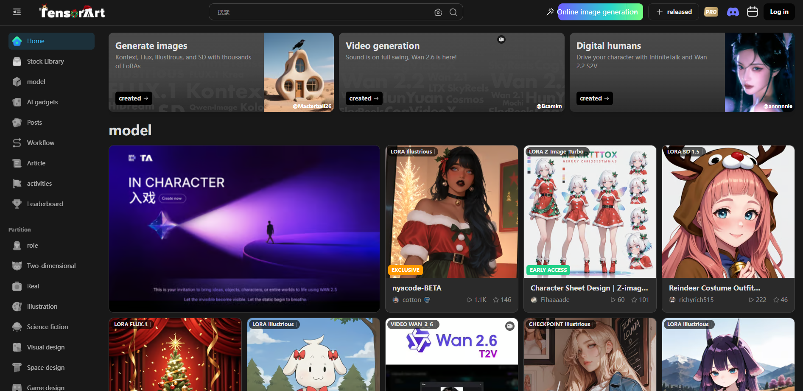
Task: Click the PRO membership badge
Action: click(711, 12)
